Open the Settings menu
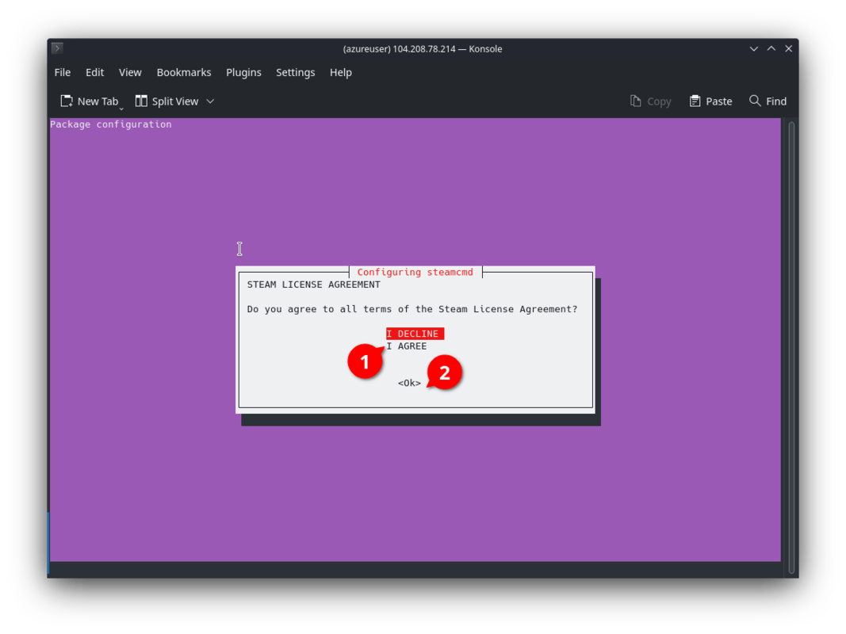This screenshot has width=846, height=634. coord(296,72)
